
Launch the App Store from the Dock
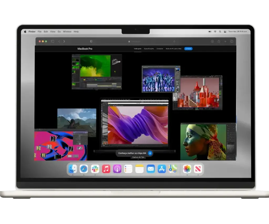pyautogui.click(x=162, y=169)
